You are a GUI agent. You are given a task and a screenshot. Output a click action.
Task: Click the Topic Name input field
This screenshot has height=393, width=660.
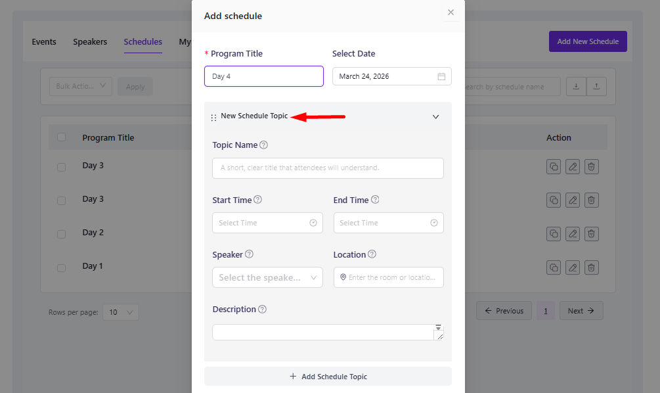pos(328,168)
